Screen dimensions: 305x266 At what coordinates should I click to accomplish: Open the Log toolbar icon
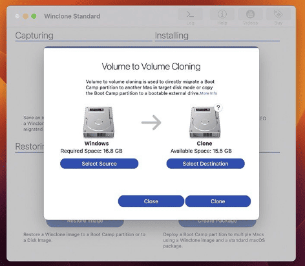pyautogui.click(x=190, y=17)
